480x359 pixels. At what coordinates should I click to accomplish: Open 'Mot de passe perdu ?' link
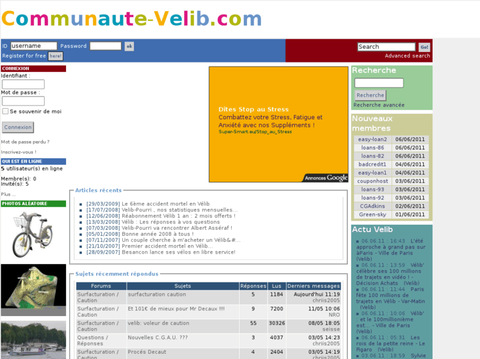pos(25,142)
